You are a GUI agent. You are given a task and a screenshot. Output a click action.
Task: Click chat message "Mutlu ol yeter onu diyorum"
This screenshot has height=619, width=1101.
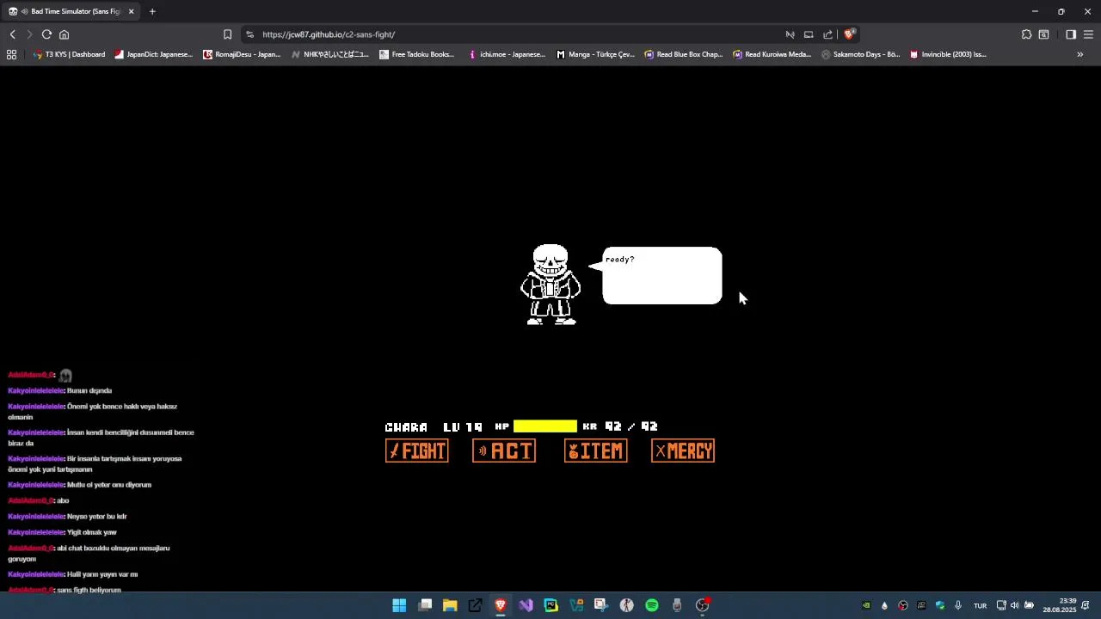coord(108,485)
